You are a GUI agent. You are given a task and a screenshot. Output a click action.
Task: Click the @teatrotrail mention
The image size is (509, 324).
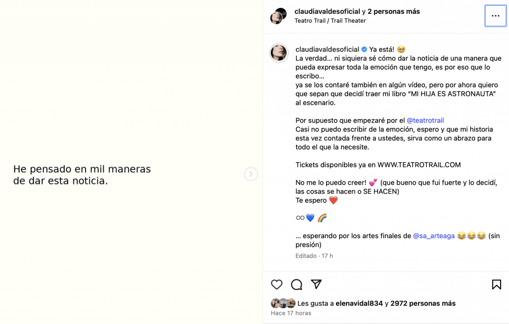(x=425, y=121)
